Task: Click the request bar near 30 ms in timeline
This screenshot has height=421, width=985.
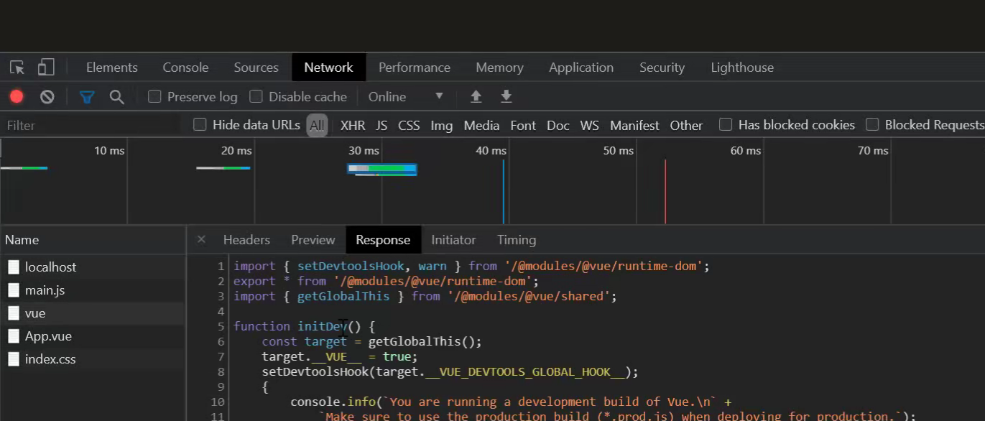Action: [x=382, y=170]
